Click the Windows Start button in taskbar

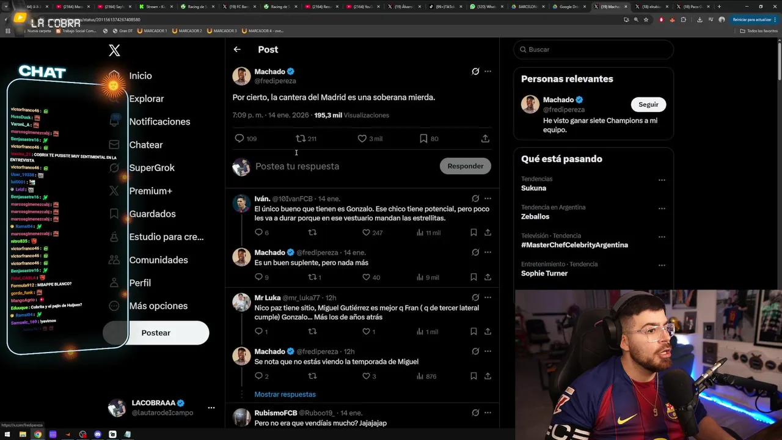click(7, 435)
